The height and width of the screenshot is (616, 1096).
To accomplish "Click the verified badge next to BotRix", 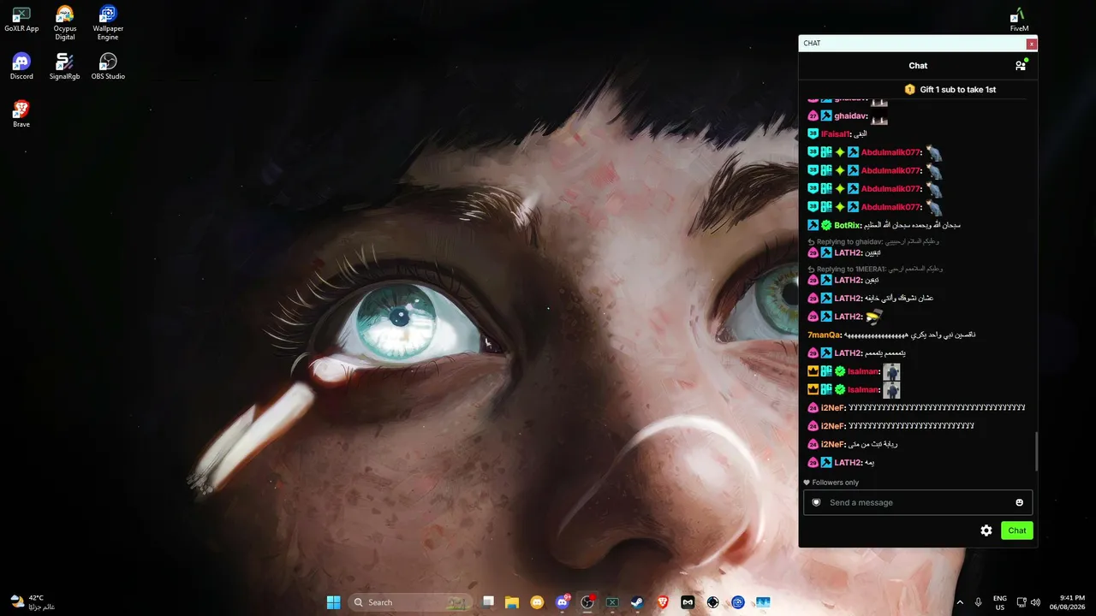I will [826, 225].
